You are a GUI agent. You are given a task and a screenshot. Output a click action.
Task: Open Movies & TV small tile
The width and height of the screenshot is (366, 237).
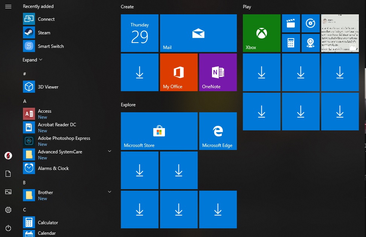(291, 23)
